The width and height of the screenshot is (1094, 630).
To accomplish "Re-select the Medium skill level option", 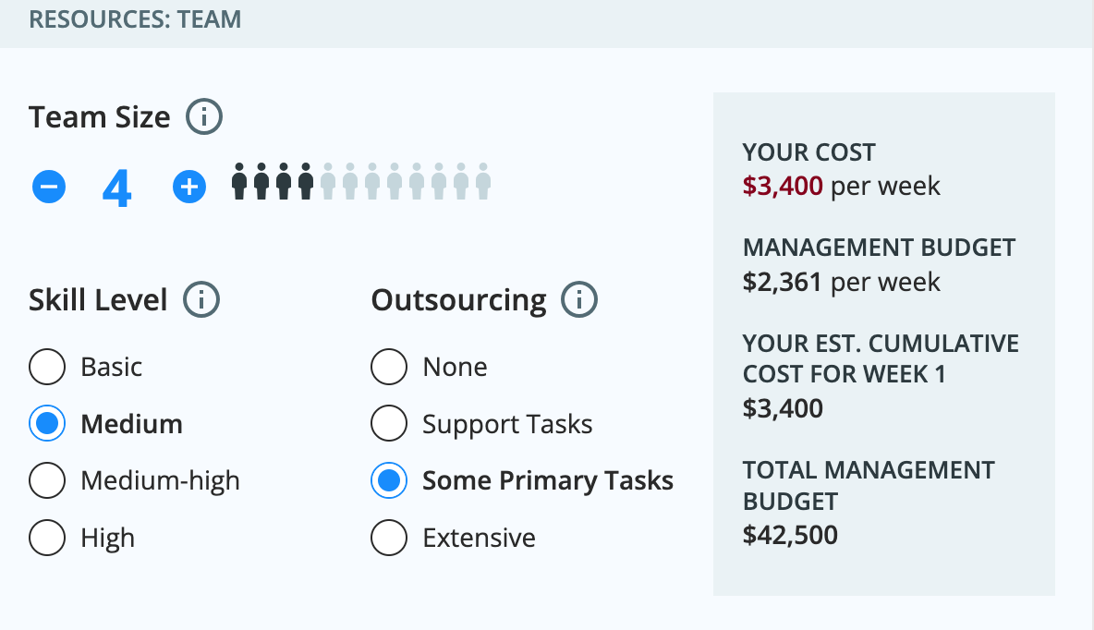I will 47,423.
